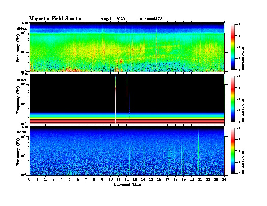Click hour 9 on the time axis
The width and height of the screenshot is (267, 206).
pyautogui.click(x=102, y=179)
